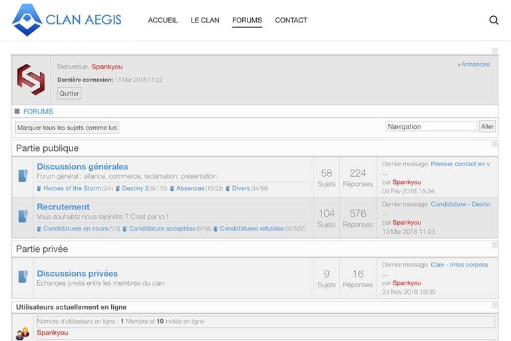Click Marquer tous les sujets comme lus
This screenshot has width=511, height=341.
tap(67, 128)
